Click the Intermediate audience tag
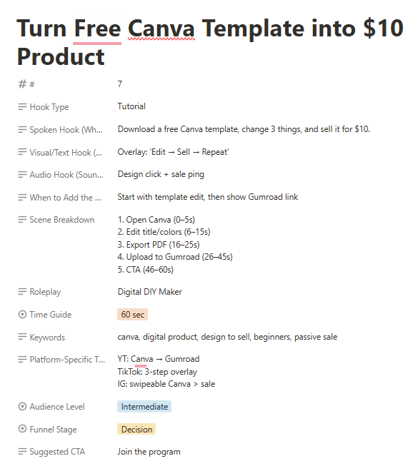The image size is (413, 461). [x=144, y=406]
